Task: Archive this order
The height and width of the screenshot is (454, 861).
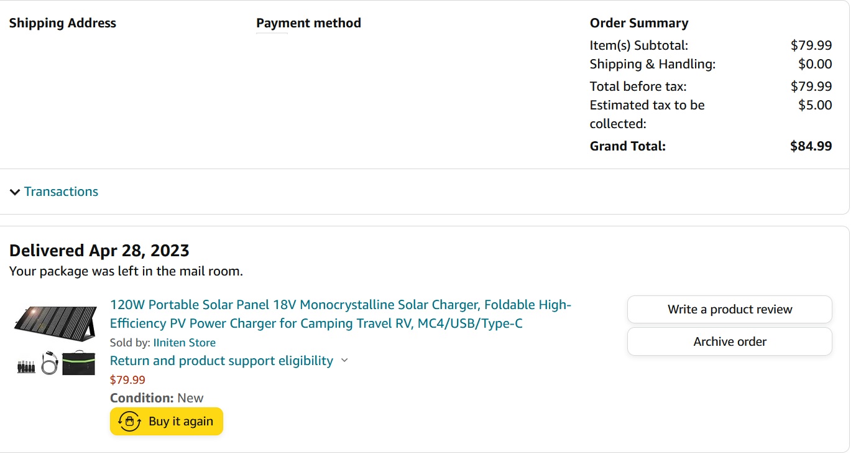Action: 730,342
